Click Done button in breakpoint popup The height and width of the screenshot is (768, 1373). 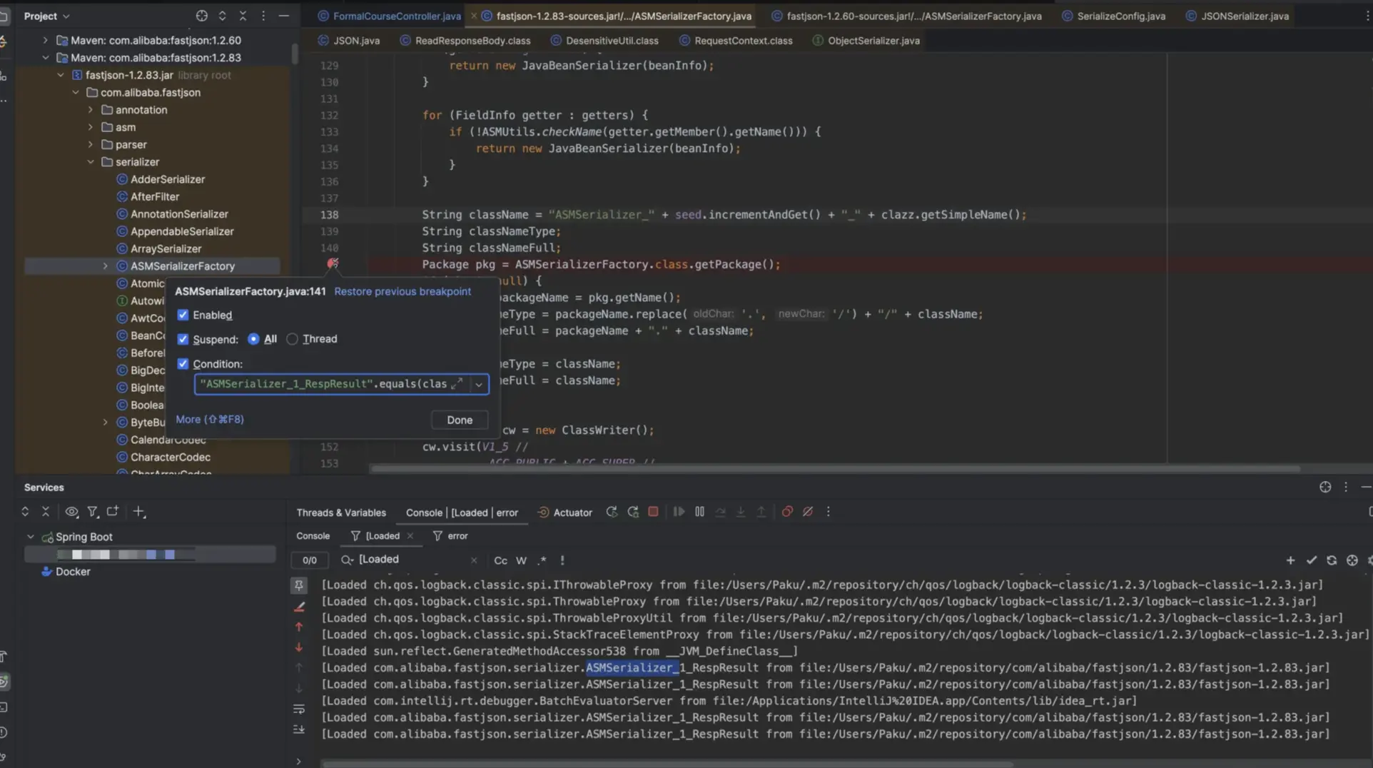tap(460, 420)
